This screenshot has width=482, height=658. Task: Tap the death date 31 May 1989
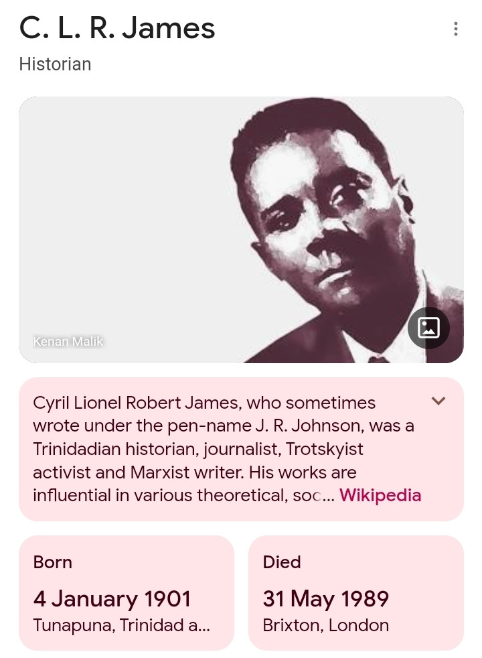click(x=325, y=598)
